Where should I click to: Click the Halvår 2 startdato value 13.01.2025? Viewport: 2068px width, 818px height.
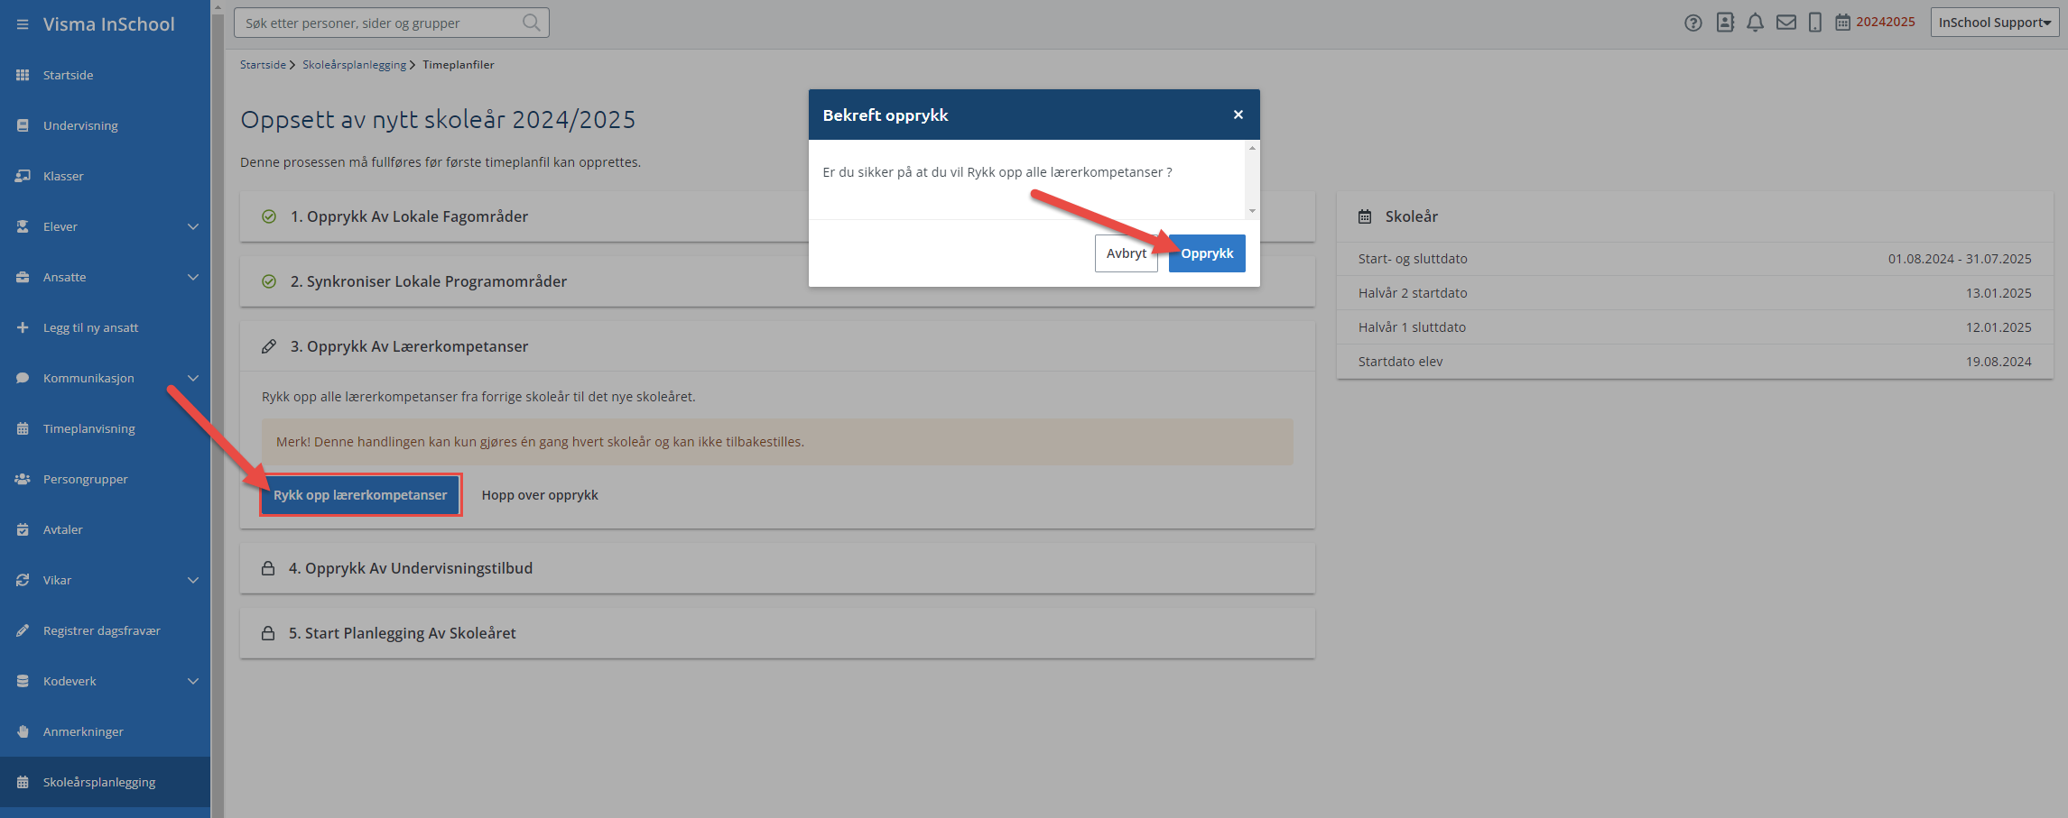pos(1998,293)
